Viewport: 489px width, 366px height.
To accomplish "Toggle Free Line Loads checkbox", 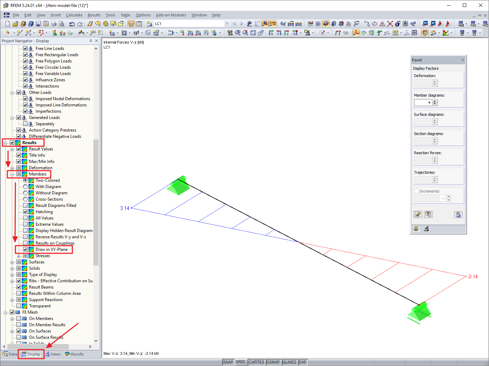I will click(25, 48).
